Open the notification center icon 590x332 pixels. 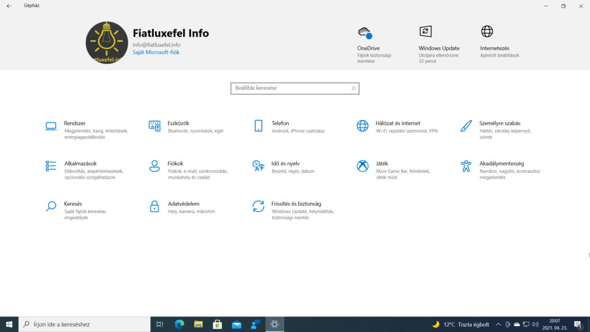(x=578, y=325)
